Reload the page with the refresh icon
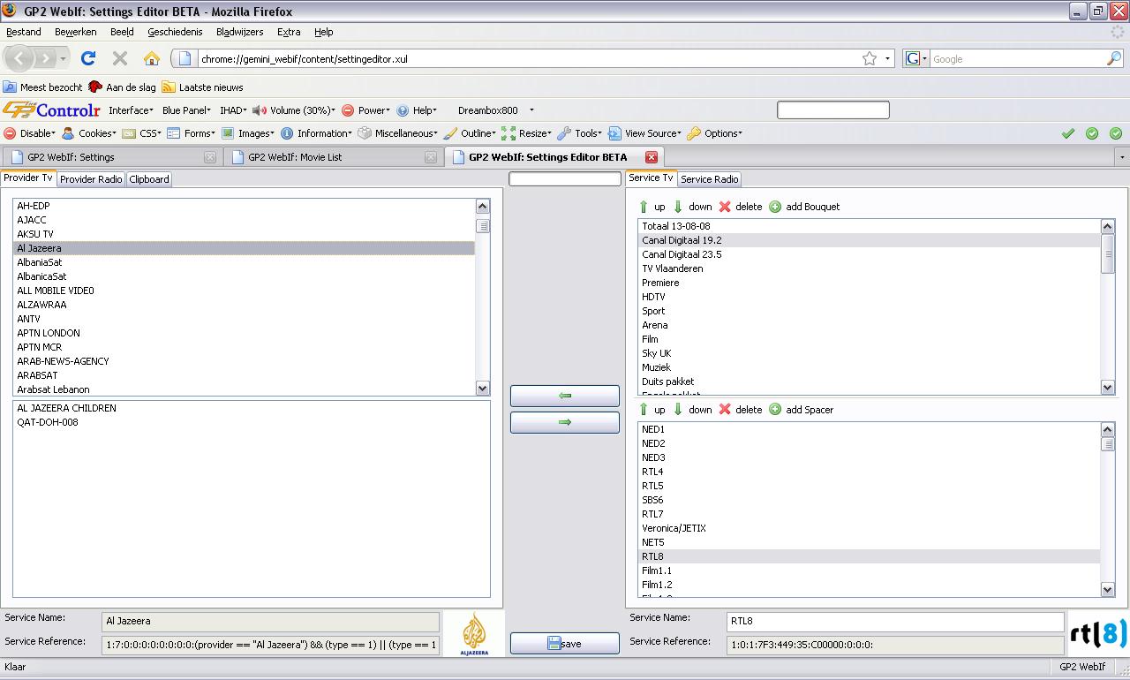This screenshot has height=680, width=1130. tap(87, 58)
